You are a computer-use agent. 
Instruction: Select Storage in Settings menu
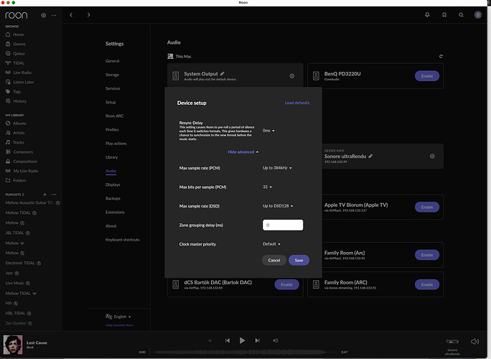(113, 74)
